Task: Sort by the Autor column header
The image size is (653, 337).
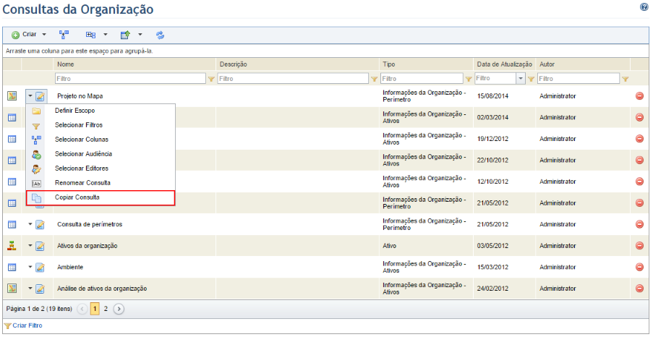Action: (x=547, y=64)
